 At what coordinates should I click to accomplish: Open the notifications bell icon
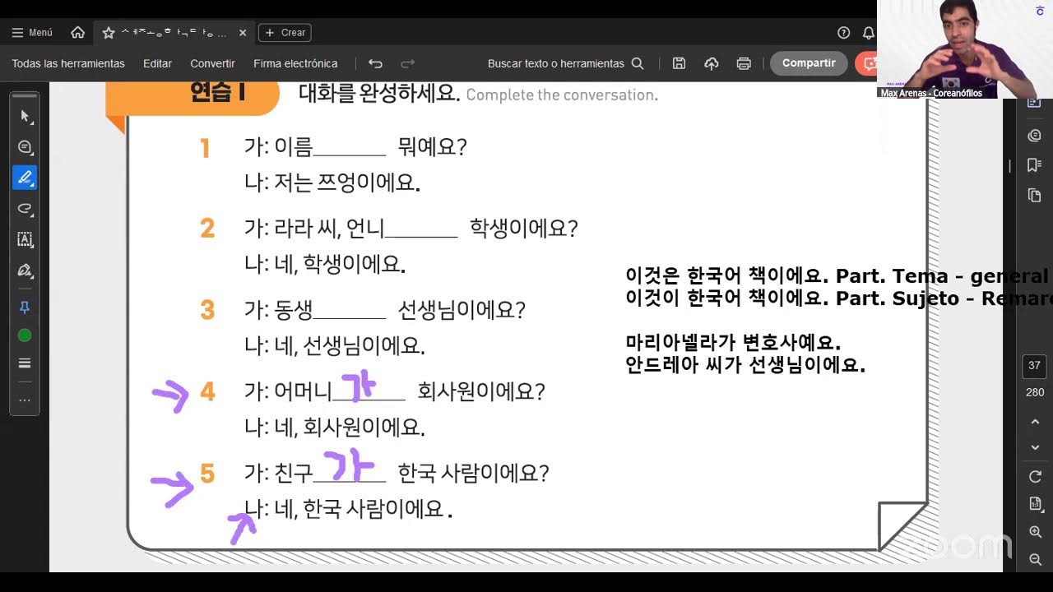point(868,33)
